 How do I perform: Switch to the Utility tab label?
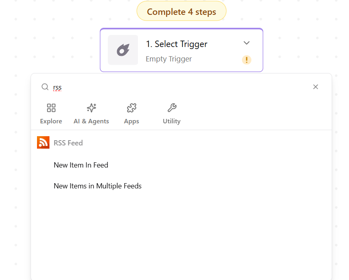click(x=172, y=121)
